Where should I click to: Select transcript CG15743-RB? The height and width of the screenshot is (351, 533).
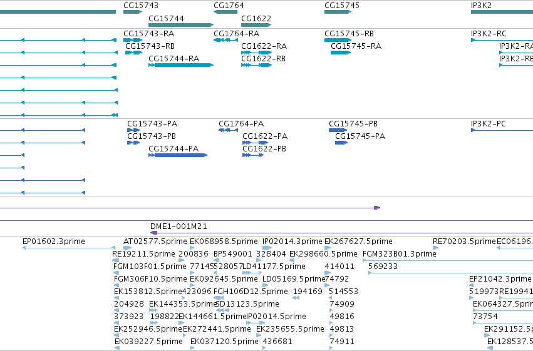click(x=150, y=46)
